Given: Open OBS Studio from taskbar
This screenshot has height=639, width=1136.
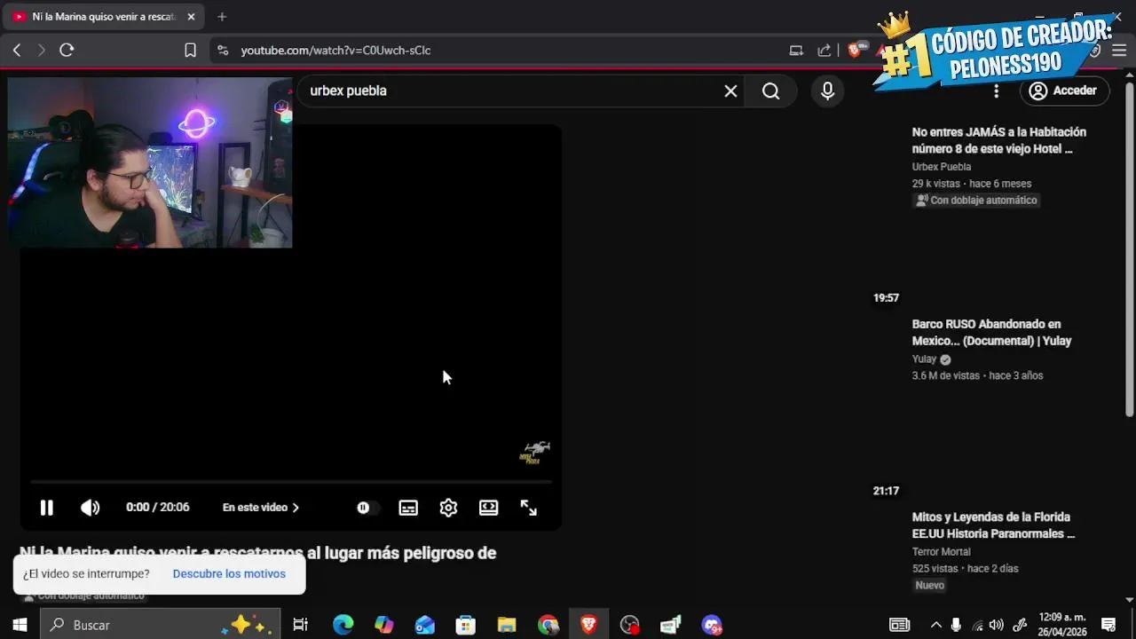Looking at the screenshot, I should coord(629,625).
